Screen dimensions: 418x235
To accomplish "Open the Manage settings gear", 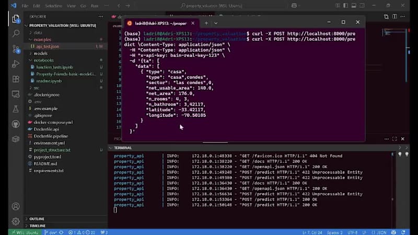I will [16, 221].
